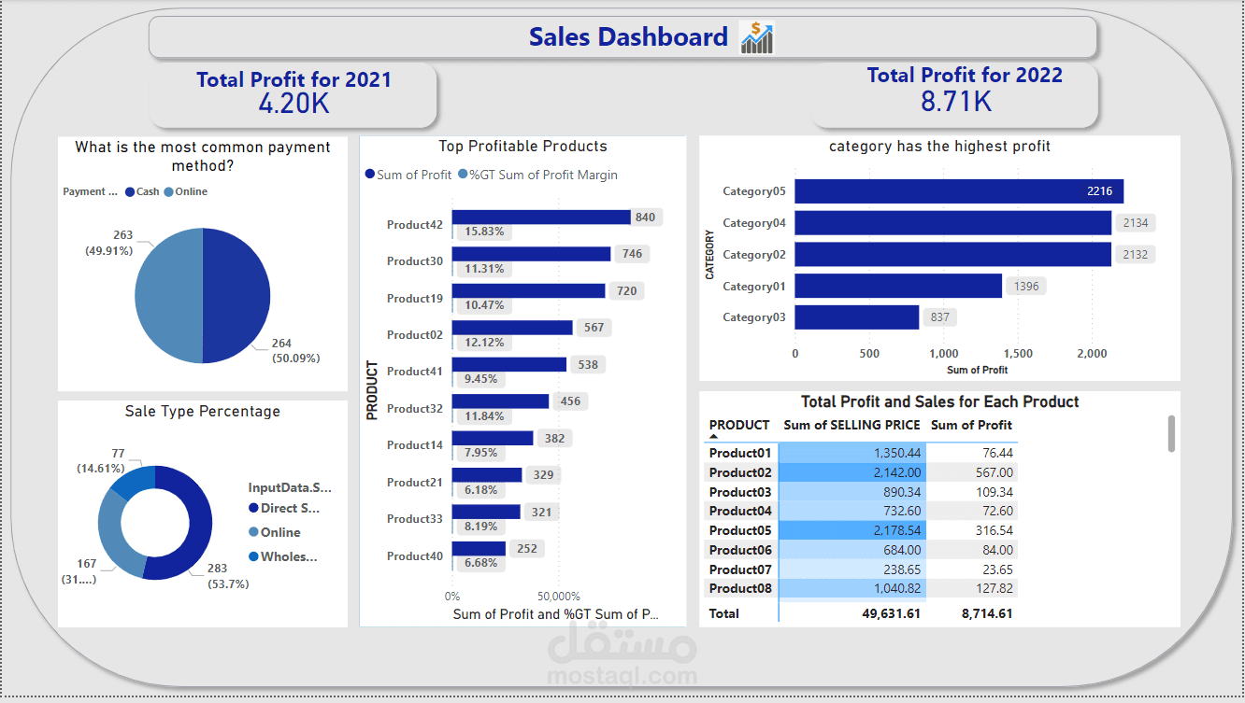Screen dimensions: 1245x703
Task: Select the Product08 table row label
Action: [740, 588]
